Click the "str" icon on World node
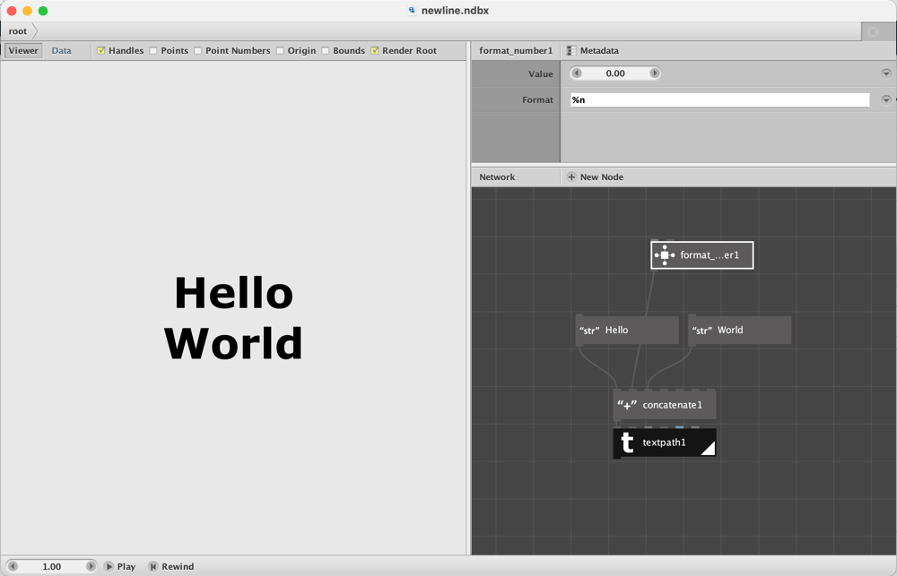 (x=702, y=331)
